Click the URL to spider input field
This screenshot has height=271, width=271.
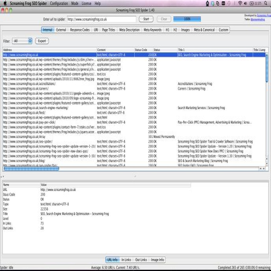(101, 19)
